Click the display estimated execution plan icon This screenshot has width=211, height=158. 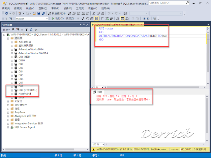tap(87, 18)
